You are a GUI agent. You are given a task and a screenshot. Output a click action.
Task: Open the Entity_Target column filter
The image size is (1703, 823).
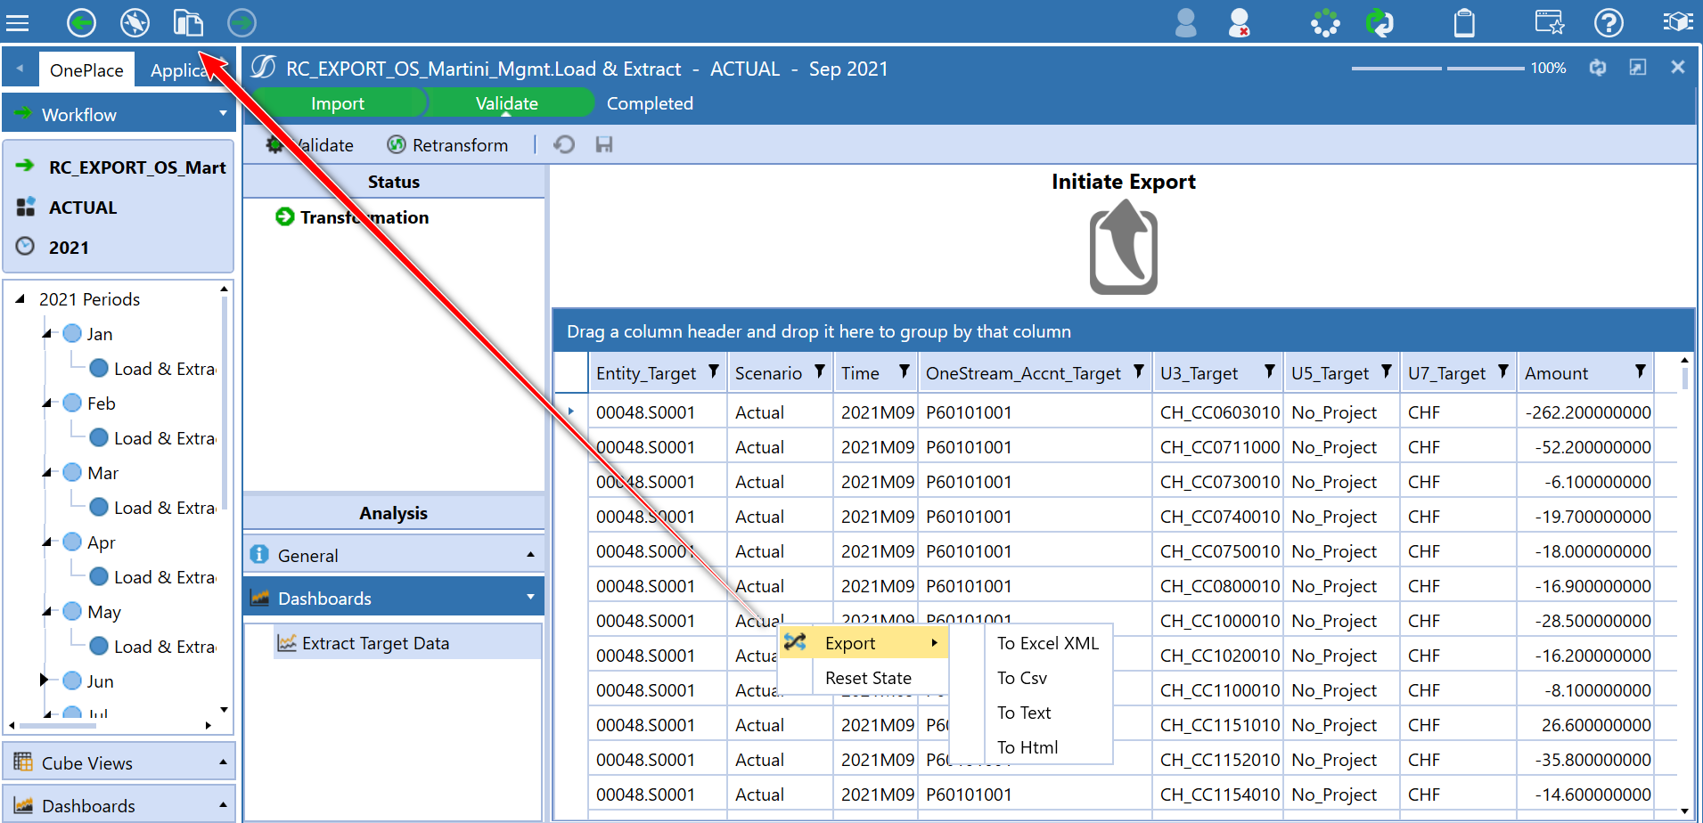pos(712,372)
